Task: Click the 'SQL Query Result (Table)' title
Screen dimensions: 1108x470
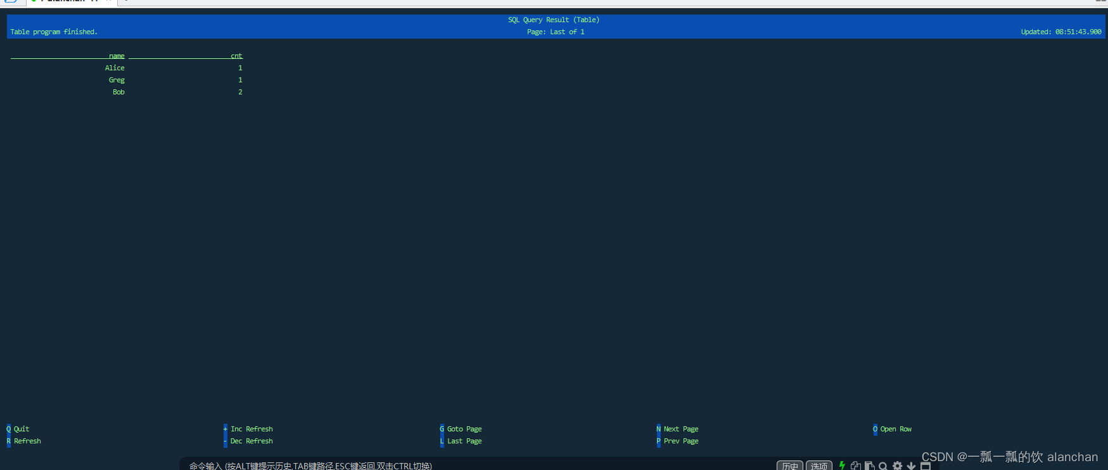Action: coord(554,20)
